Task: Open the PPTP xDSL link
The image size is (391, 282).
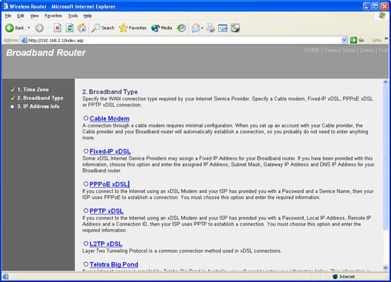Action: tap(107, 211)
